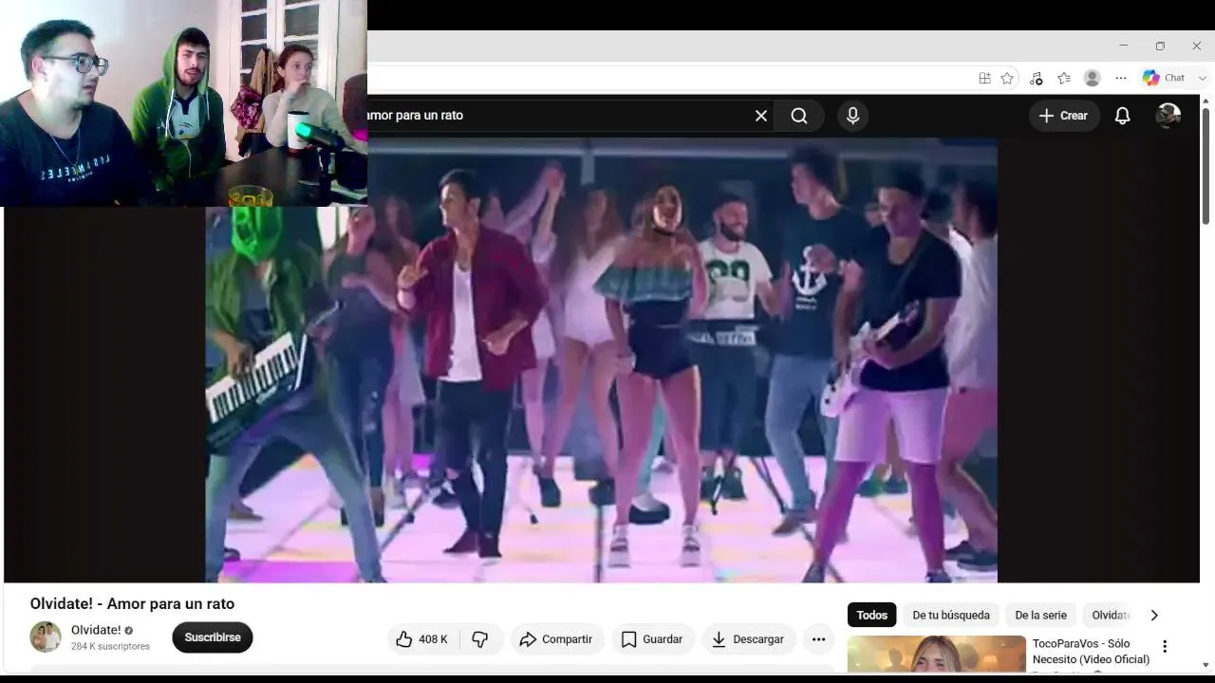Open the Olvidate! channel name link
The image size is (1215, 683).
tap(96, 630)
